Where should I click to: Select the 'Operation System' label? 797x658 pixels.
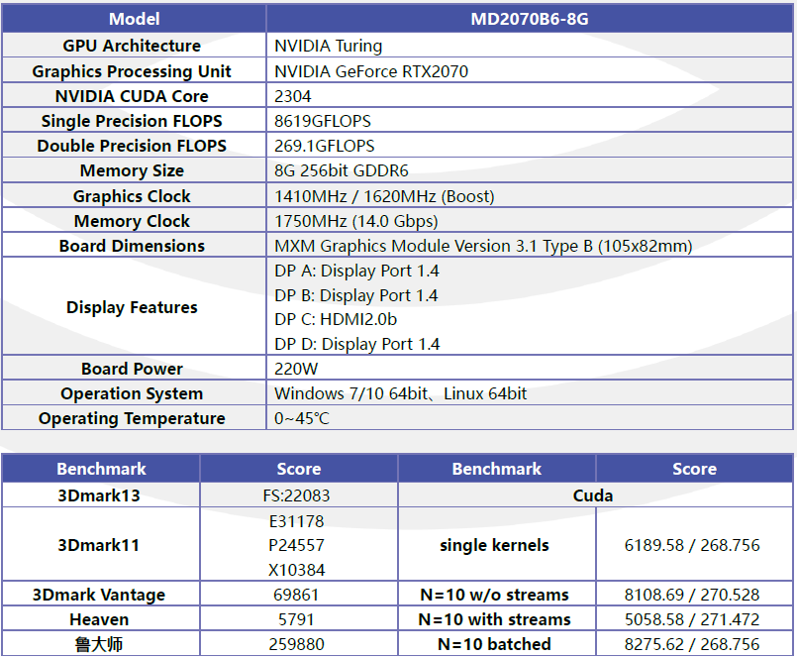pos(132,393)
